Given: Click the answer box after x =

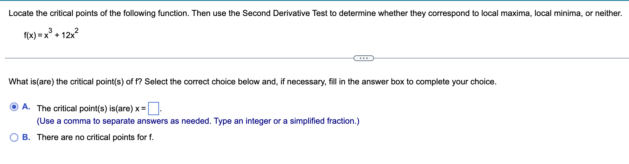Looking at the screenshot, I should (x=154, y=108).
